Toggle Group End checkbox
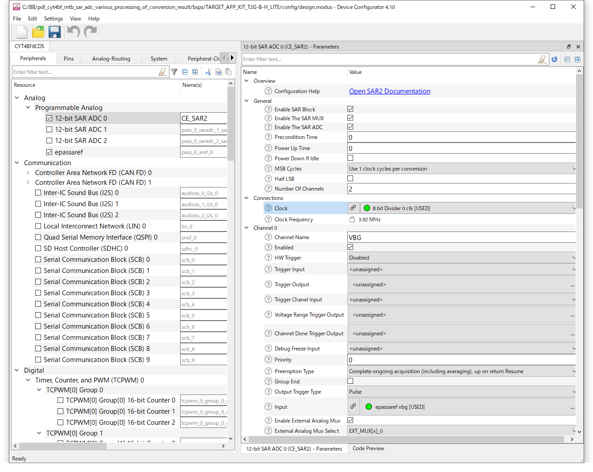593x472 pixels. pos(350,381)
